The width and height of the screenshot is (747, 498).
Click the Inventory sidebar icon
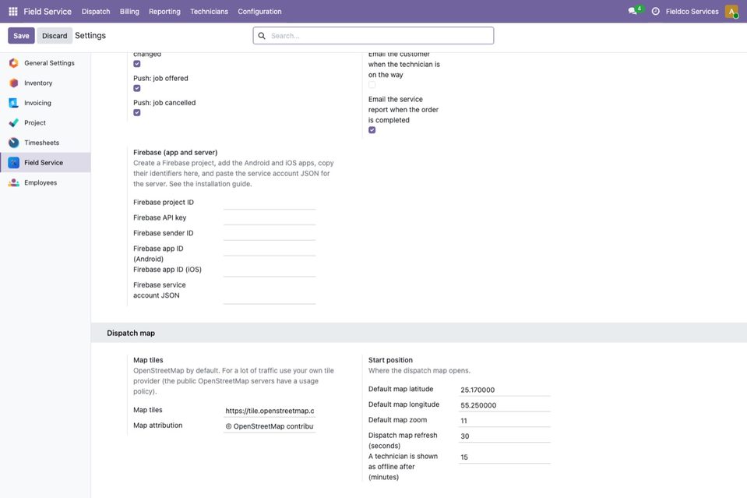[14, 83]
